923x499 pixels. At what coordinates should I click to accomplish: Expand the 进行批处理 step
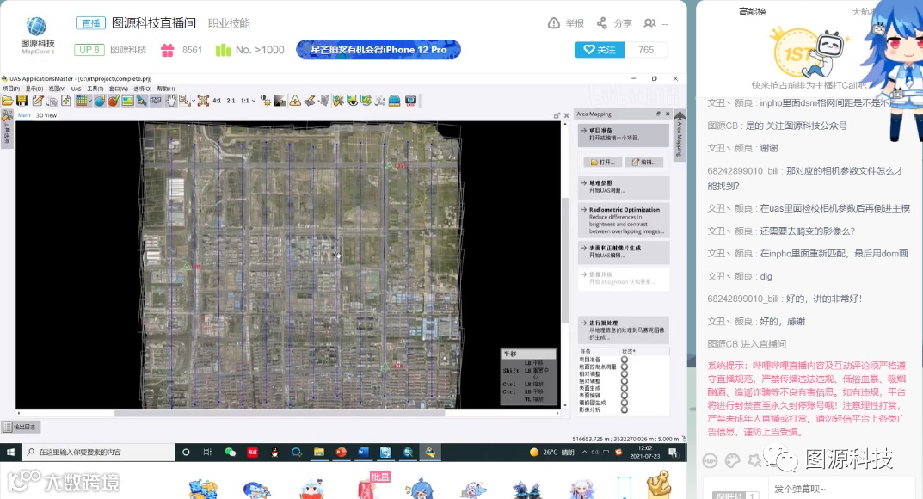624,330
